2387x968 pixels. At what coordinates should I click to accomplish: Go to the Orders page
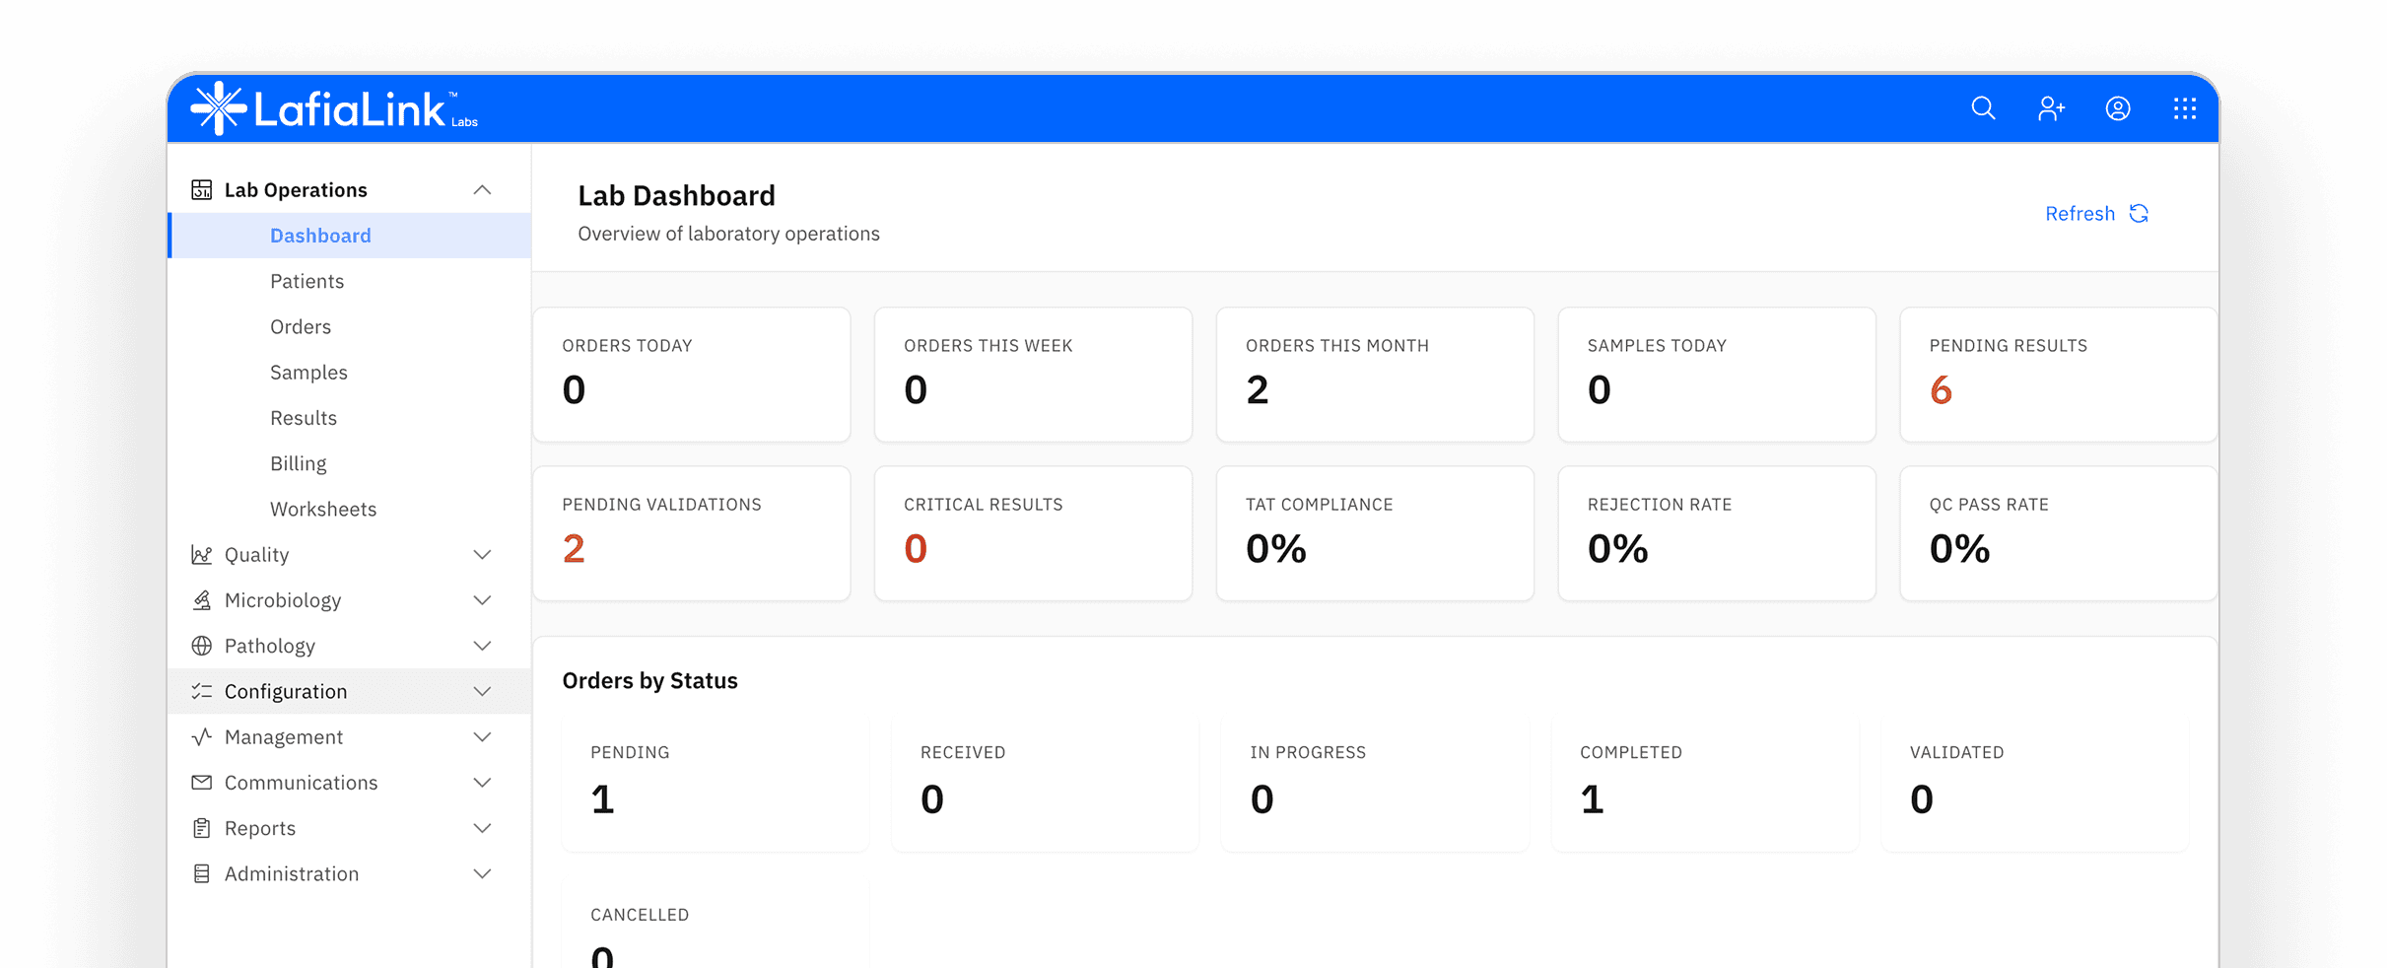tap(350, 326)
